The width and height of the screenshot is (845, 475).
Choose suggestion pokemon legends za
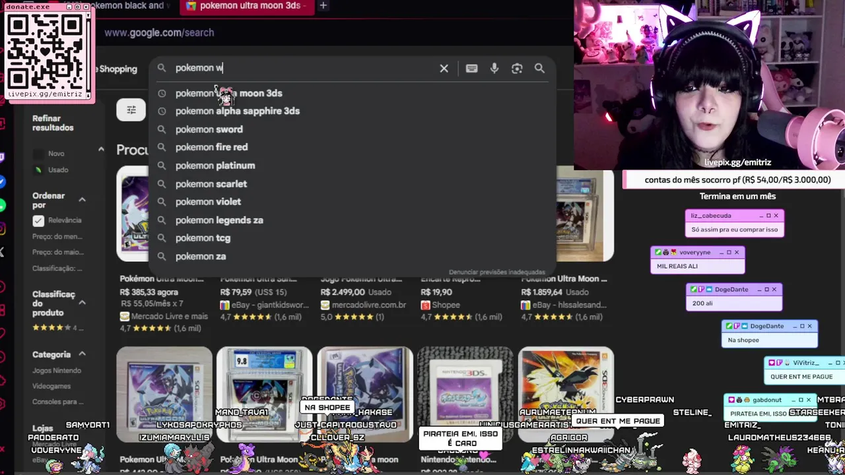[x=219, y=220]
